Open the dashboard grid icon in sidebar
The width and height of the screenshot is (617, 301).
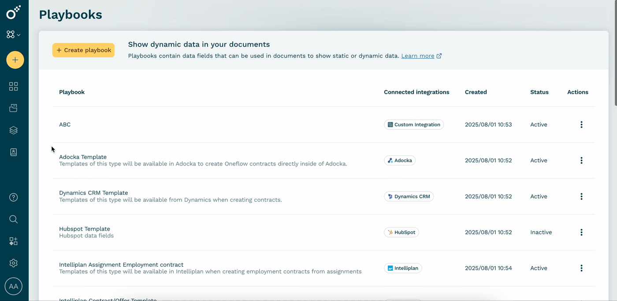14,87
